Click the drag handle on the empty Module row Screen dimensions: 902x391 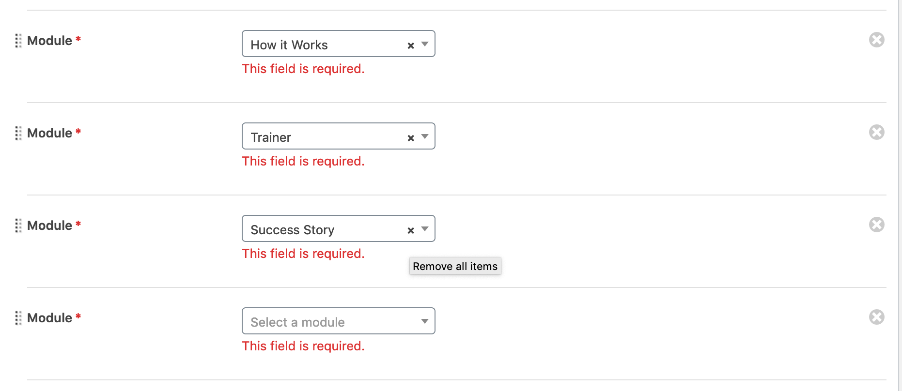18,318
